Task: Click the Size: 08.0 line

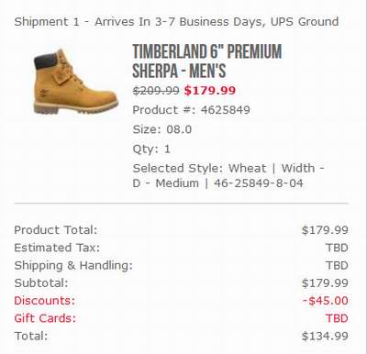Action: pos(162,129)
